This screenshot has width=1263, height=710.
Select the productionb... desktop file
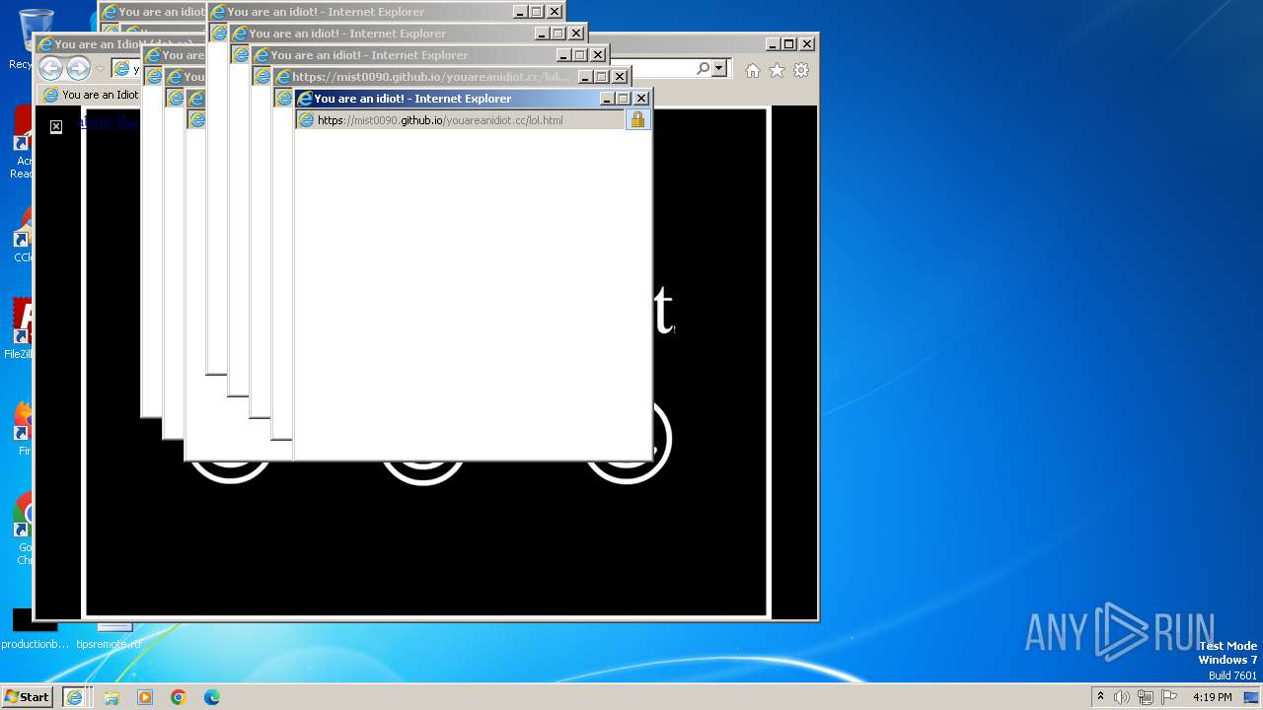(x=35, y=629)
